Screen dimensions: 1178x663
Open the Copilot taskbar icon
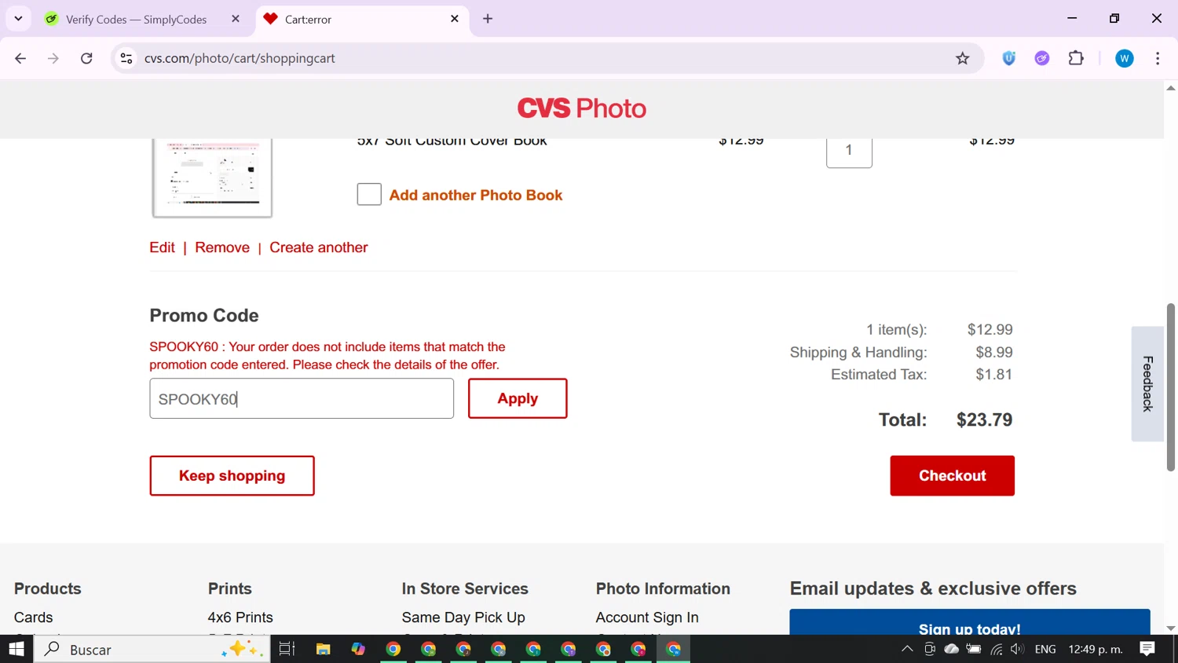[358, 649]
